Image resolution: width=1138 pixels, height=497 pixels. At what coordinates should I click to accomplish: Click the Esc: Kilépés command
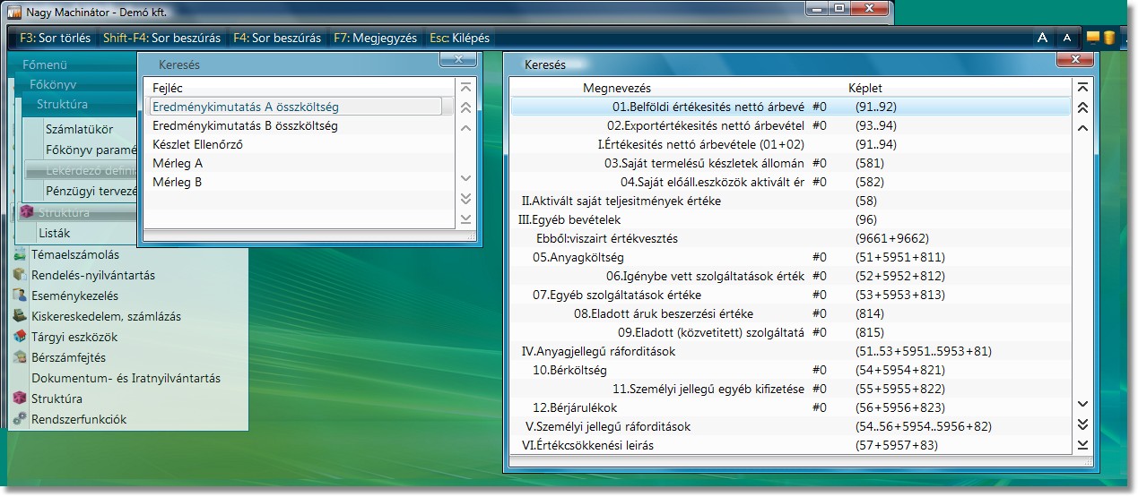[459, 39]
